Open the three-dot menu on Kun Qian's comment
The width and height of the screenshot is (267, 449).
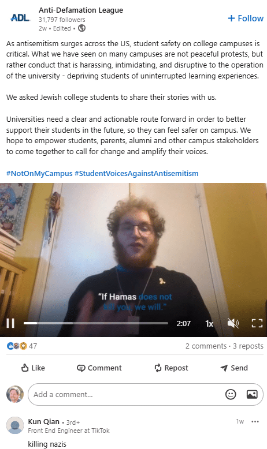(x=255, y=421)
